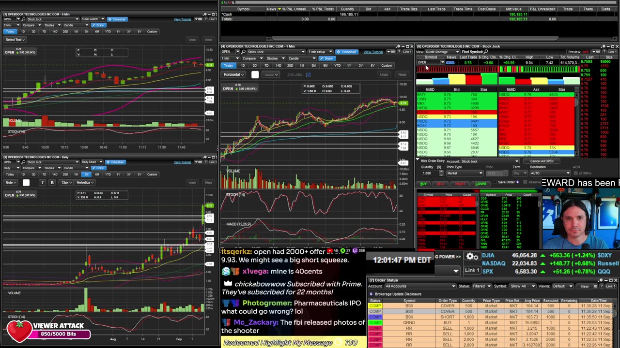Image resolution: width=620 pixels, height=348 pixels.
Task: Open View Tutorial link in 1 Min chart
Action: click(x=373, y=52)
